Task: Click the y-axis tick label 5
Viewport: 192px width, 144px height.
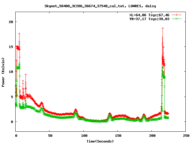Action: click(12, 97)
